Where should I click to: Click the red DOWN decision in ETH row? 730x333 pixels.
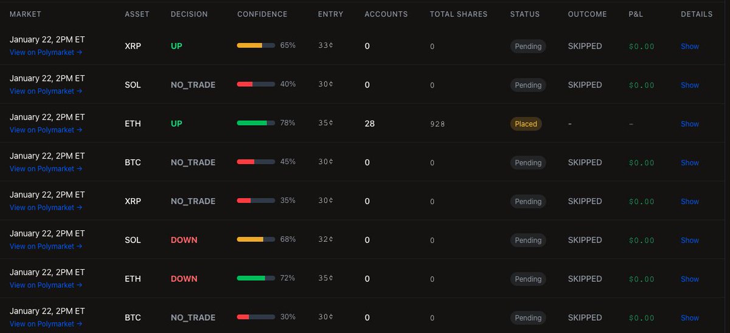pos(184,279)
